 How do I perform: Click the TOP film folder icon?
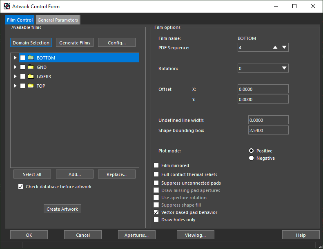point(31,86)
